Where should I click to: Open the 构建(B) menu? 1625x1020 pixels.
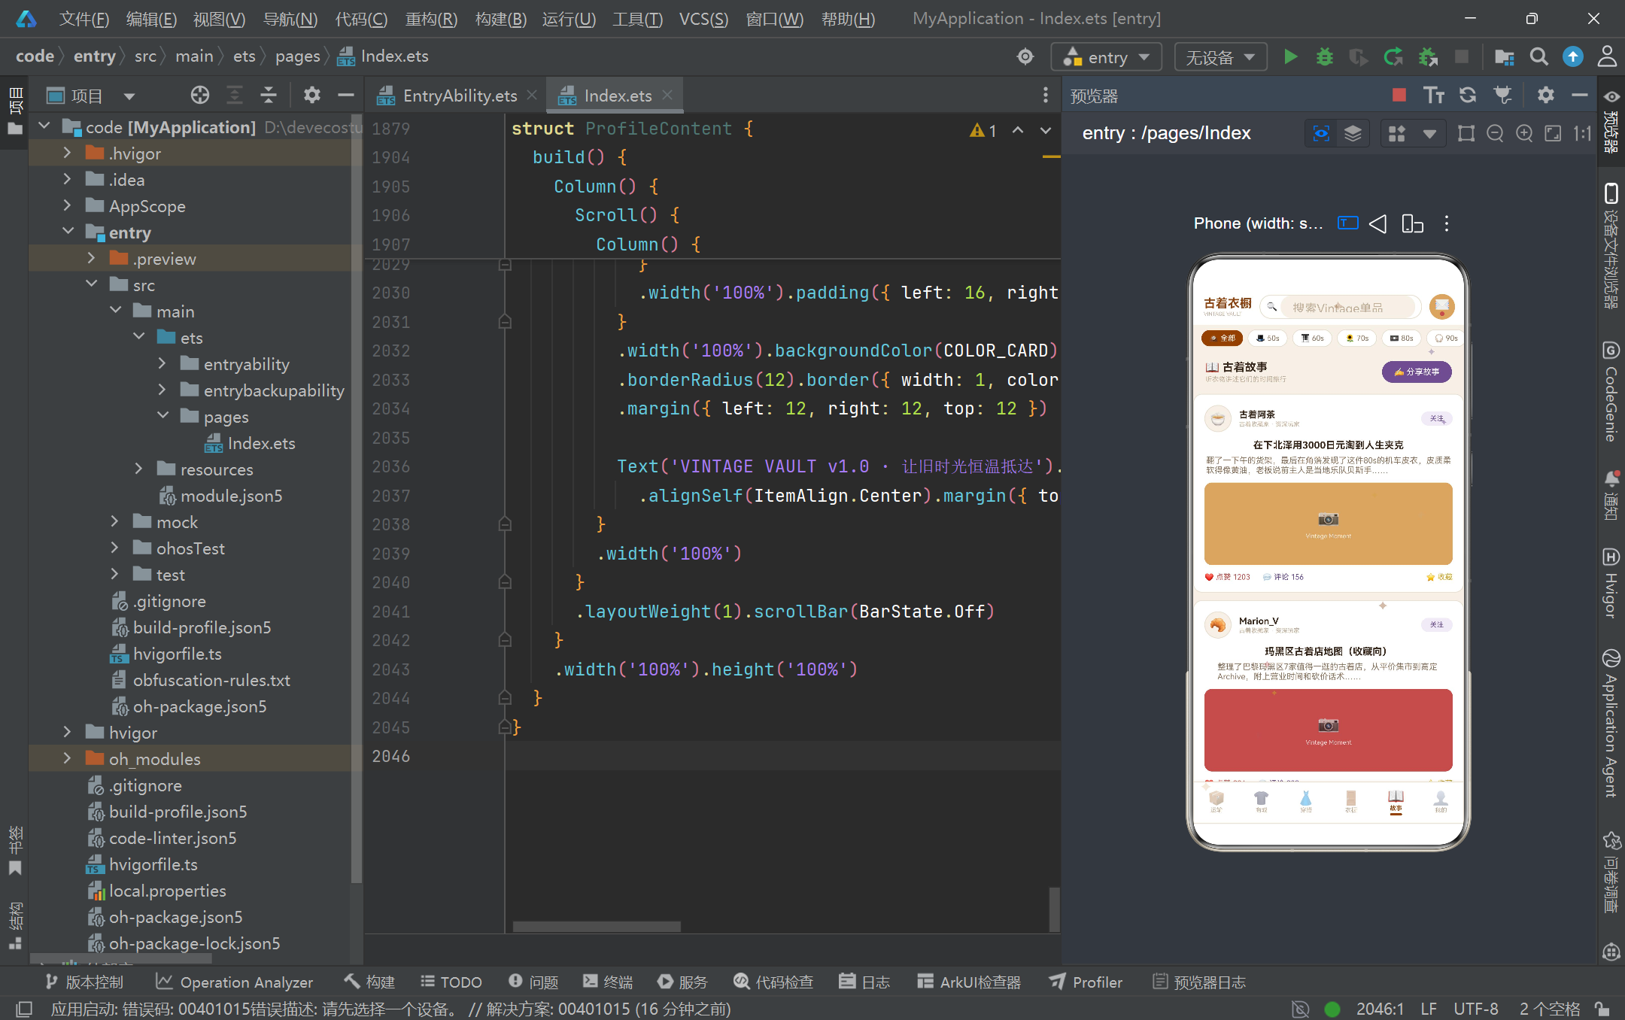[x=501, y=19]
